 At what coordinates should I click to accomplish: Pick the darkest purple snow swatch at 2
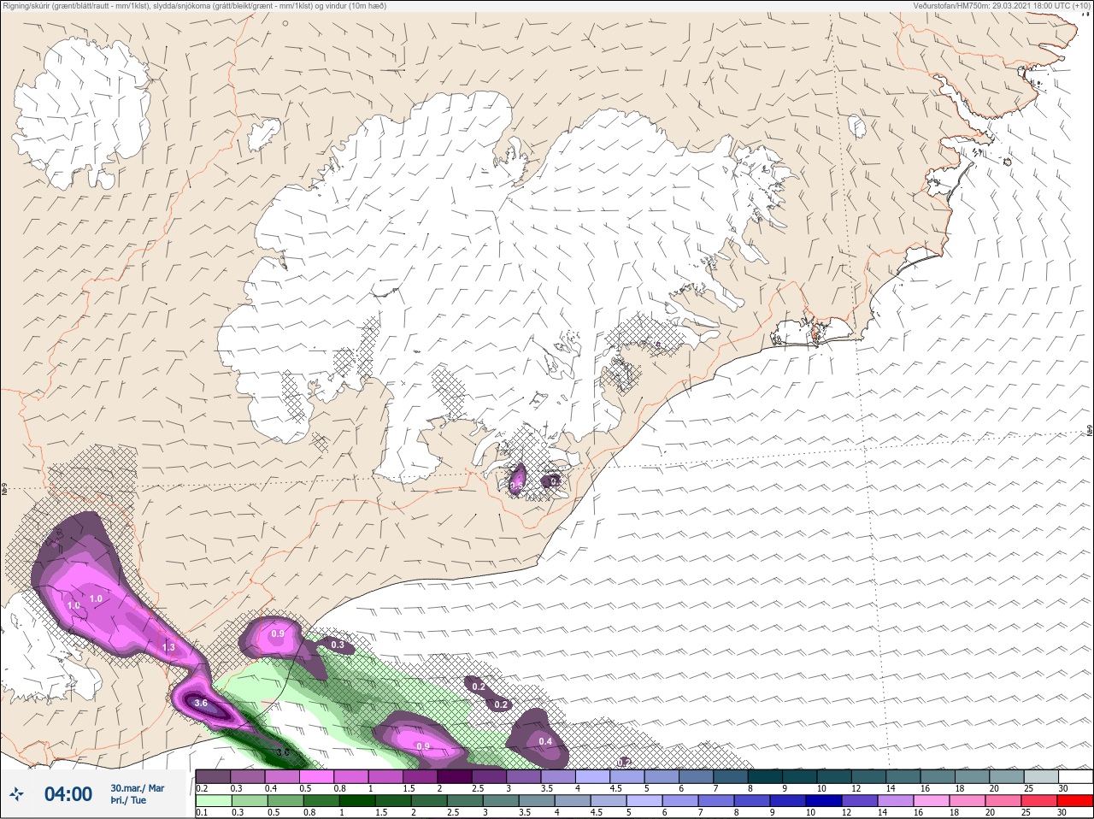point(456,776)
